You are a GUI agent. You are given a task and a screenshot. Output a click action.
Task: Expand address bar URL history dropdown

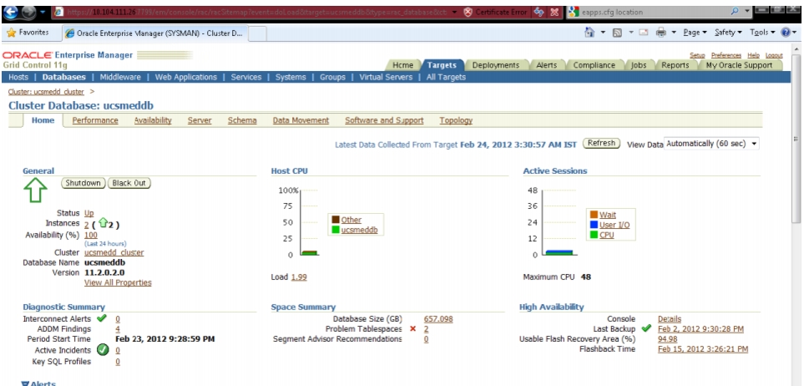point(455,12)
